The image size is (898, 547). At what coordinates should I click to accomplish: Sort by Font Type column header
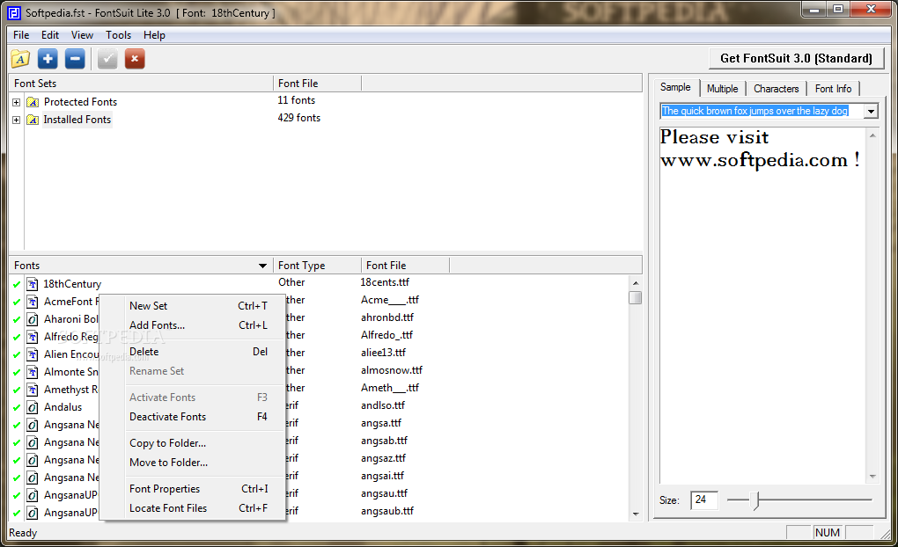(317, 266)
